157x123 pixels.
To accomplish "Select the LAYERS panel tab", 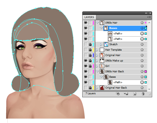I will 89,17.
